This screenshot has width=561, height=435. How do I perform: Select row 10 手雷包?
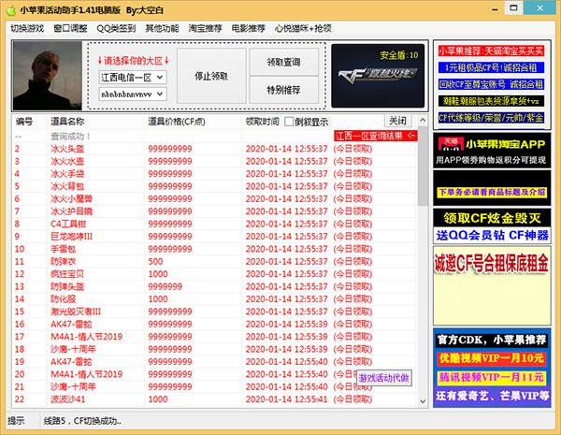[x=215, y=249]
